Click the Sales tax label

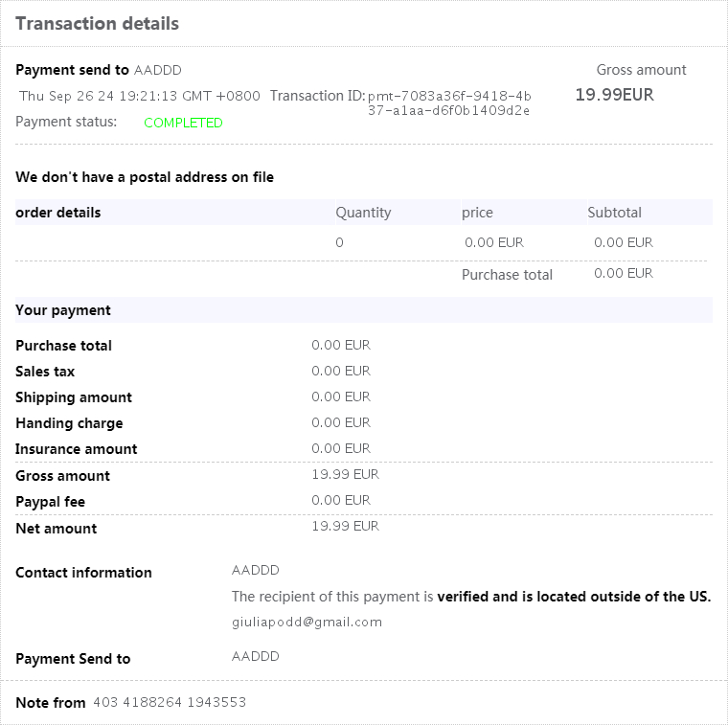point(45,372)
